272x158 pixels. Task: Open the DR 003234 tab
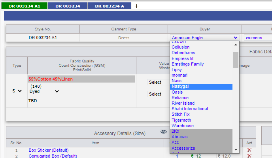68,6
